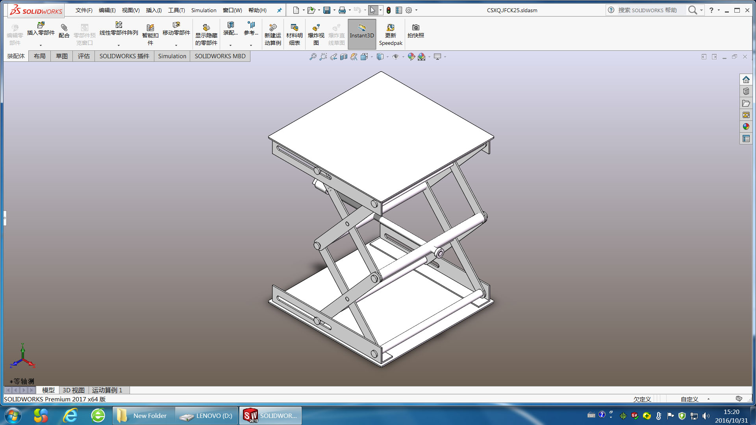
Task: Click 智能扣件 smart fasteners icon
Action: click(150, 28)
